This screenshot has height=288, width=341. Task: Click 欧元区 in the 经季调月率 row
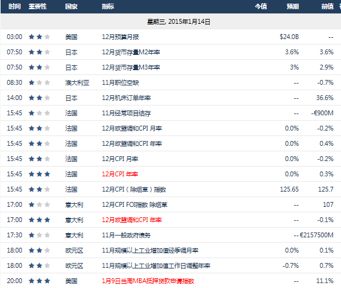tap(74, 250)
